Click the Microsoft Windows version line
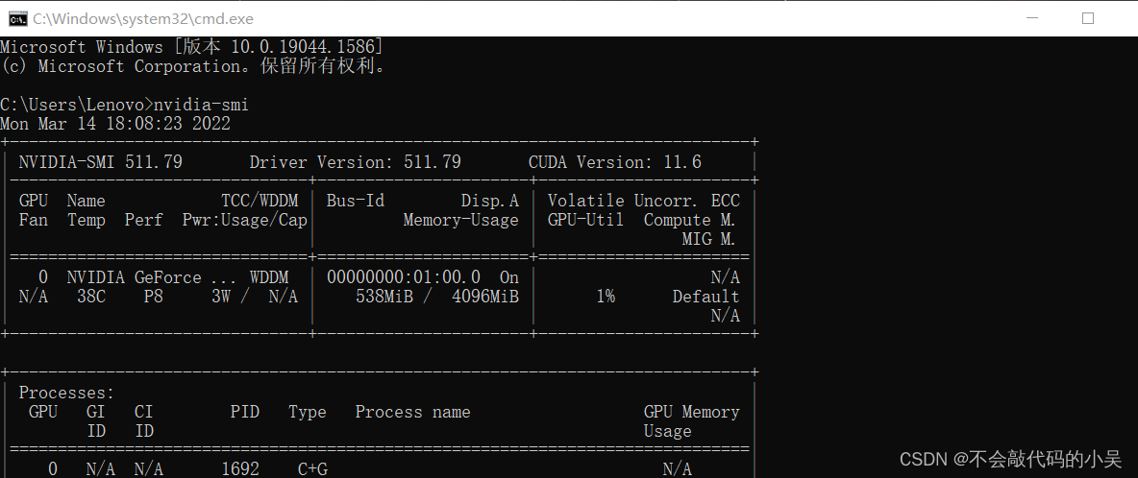This screenshot has height=478, width=1138. tap(191, 47)
